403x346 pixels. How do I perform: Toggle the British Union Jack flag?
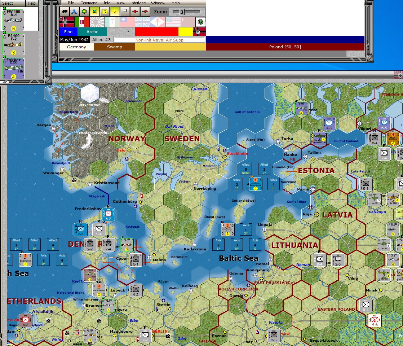[x=143, y=22]
